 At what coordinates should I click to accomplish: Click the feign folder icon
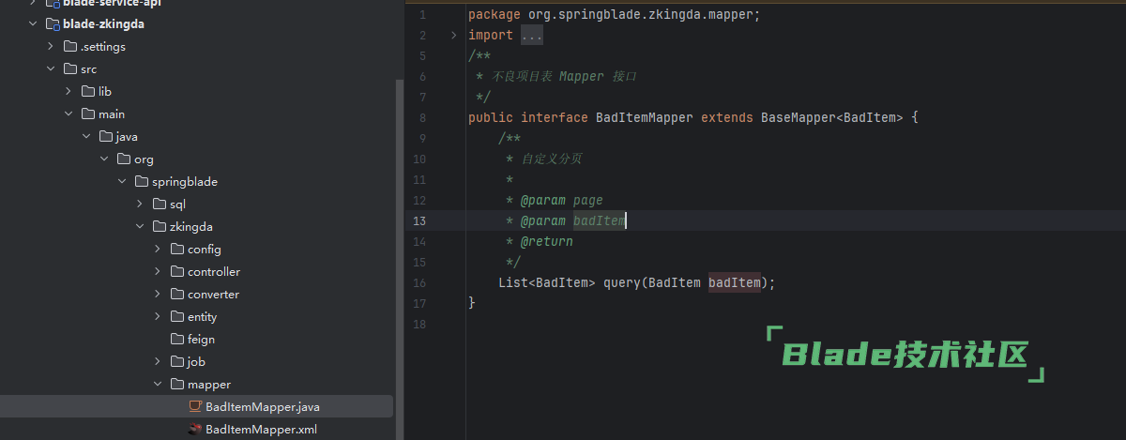[x=177, y=340]
